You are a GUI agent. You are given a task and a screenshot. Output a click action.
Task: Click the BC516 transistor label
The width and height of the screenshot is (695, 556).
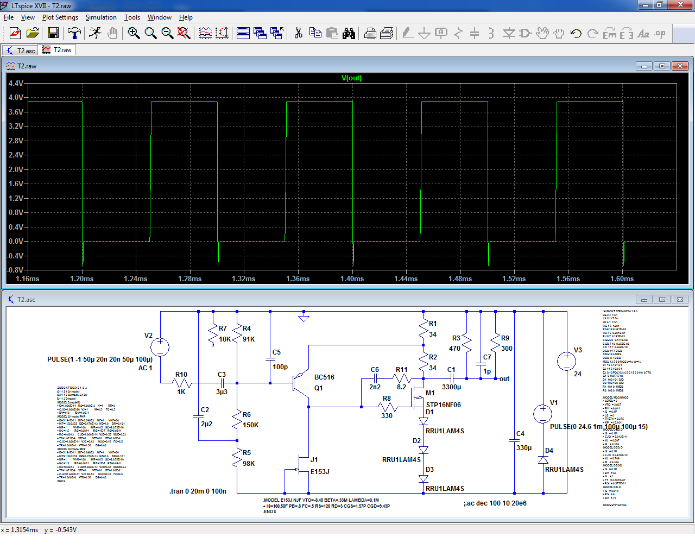click(x=324, y=377)
